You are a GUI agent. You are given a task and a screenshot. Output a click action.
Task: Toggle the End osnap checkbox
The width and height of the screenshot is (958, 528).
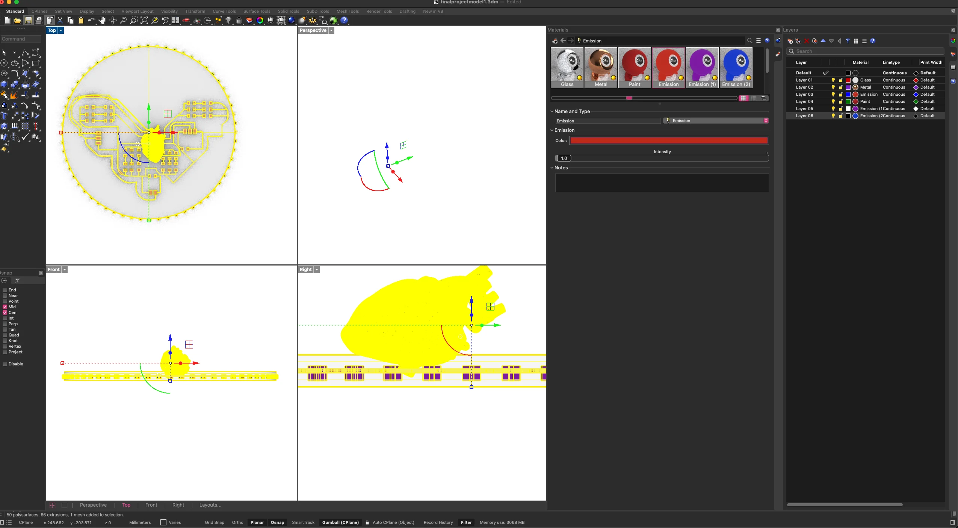[x=5, y=290]
